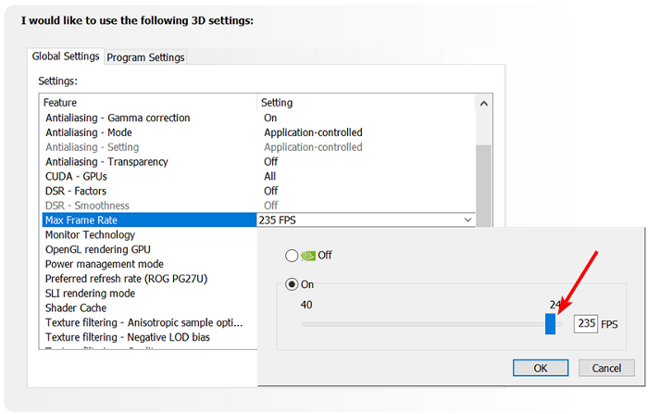Click the FPS value input box
648x414 pixels.
(x=585, y=324)
